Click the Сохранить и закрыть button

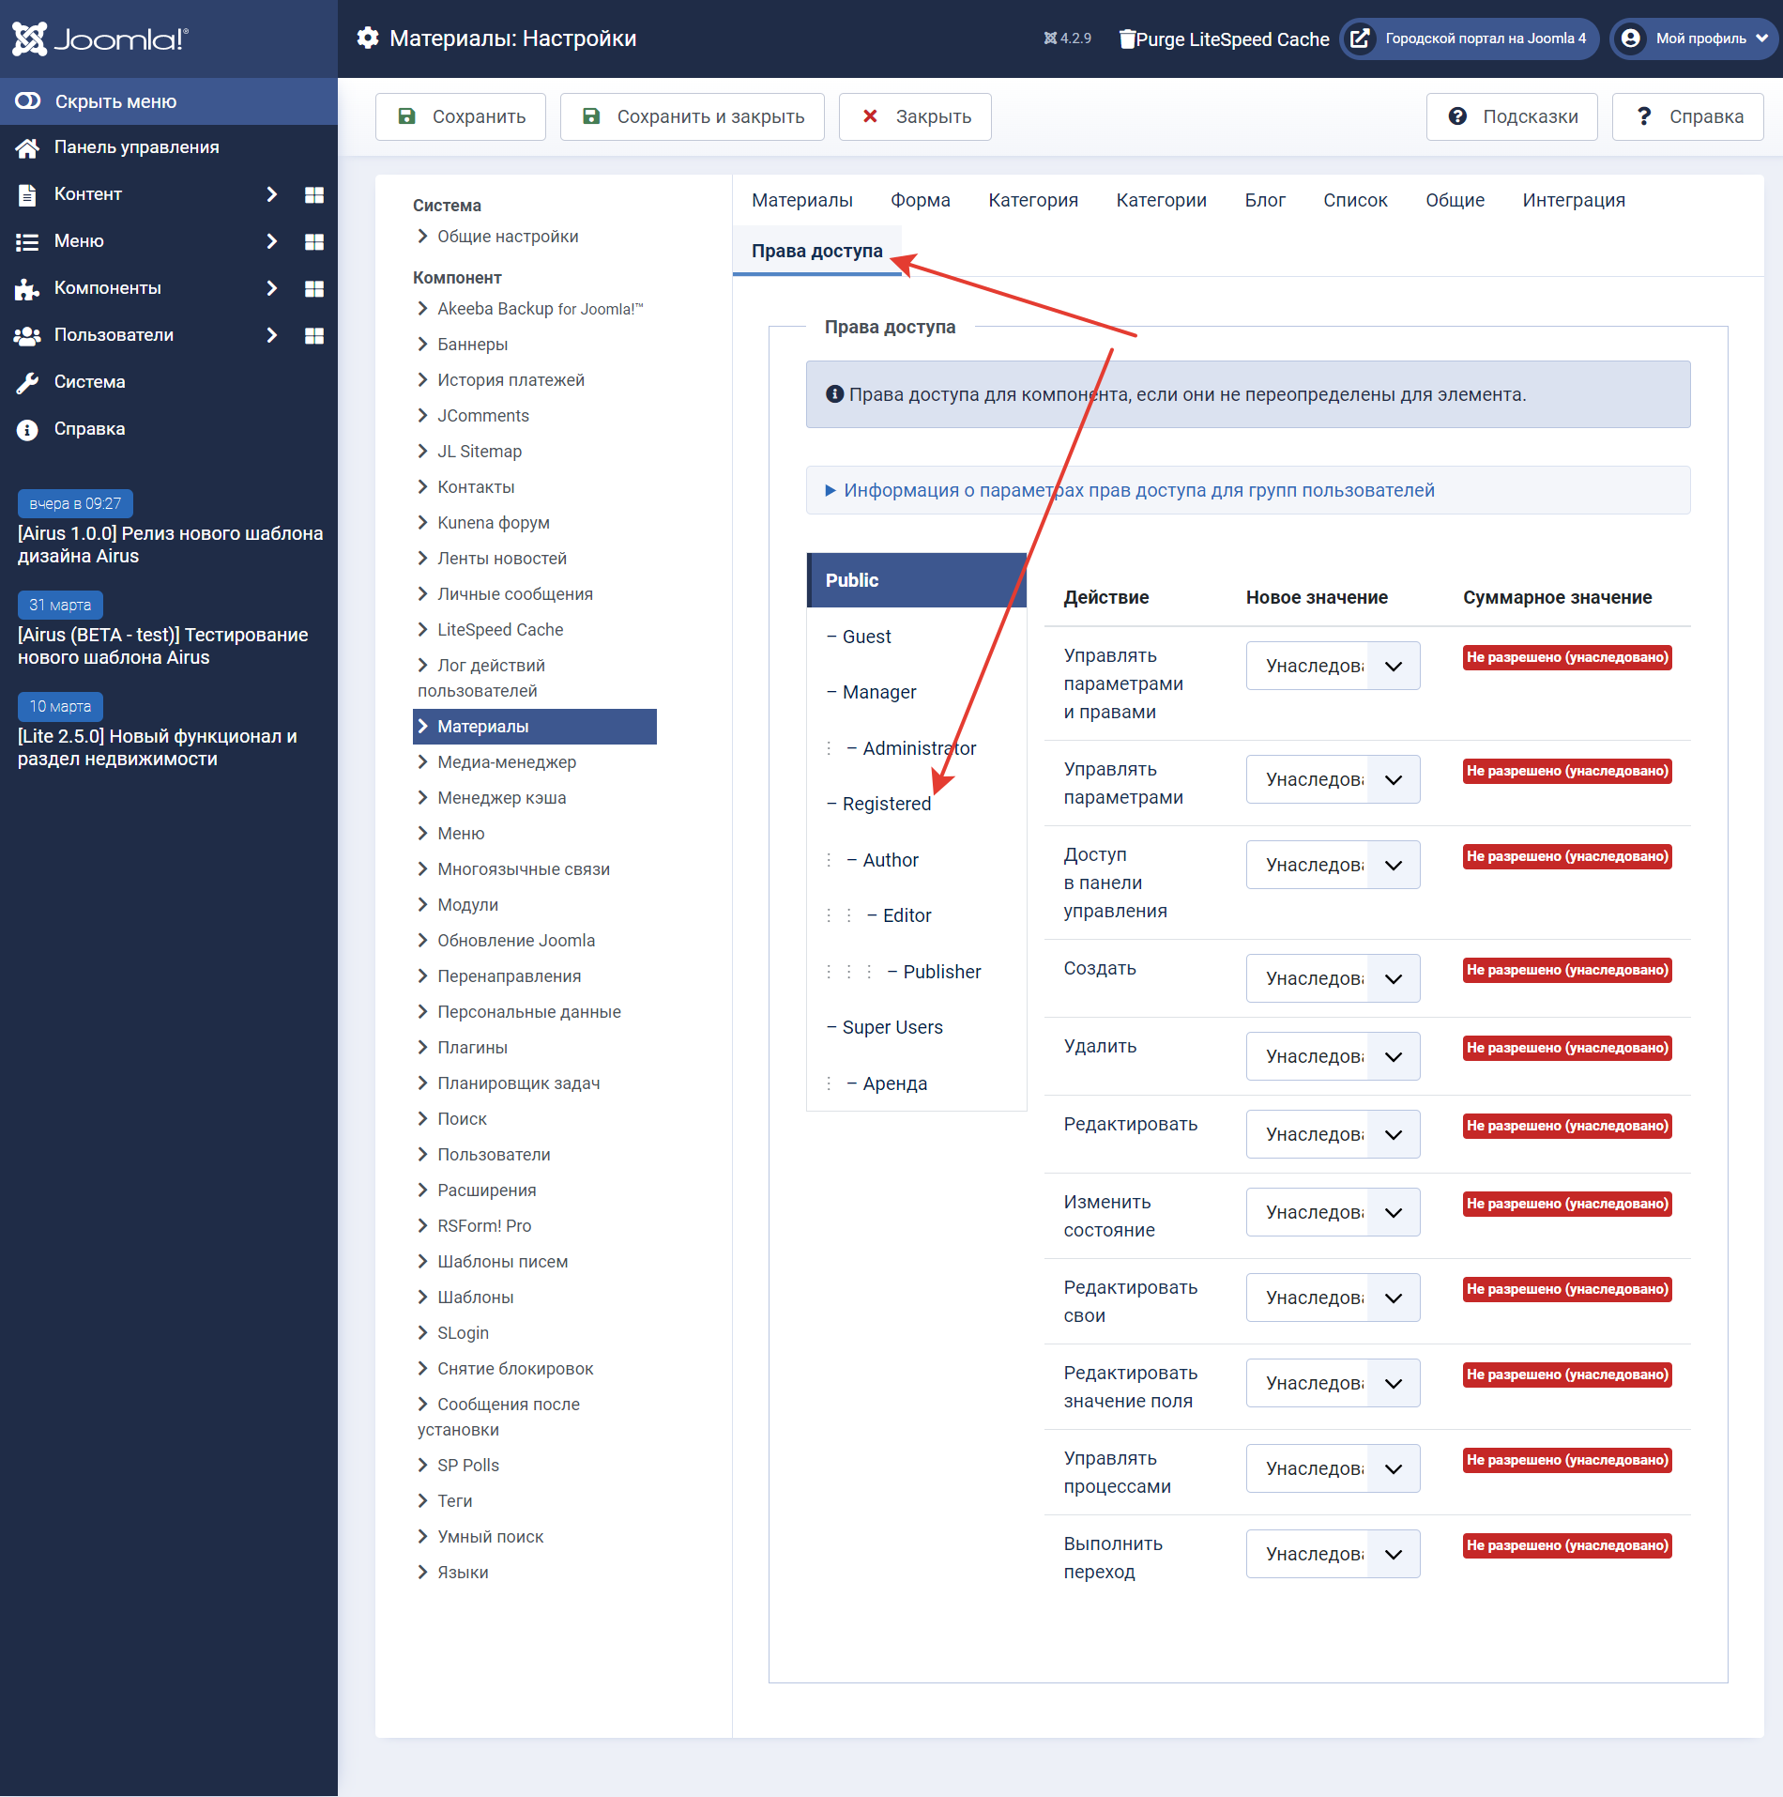[x=693, y=116]
